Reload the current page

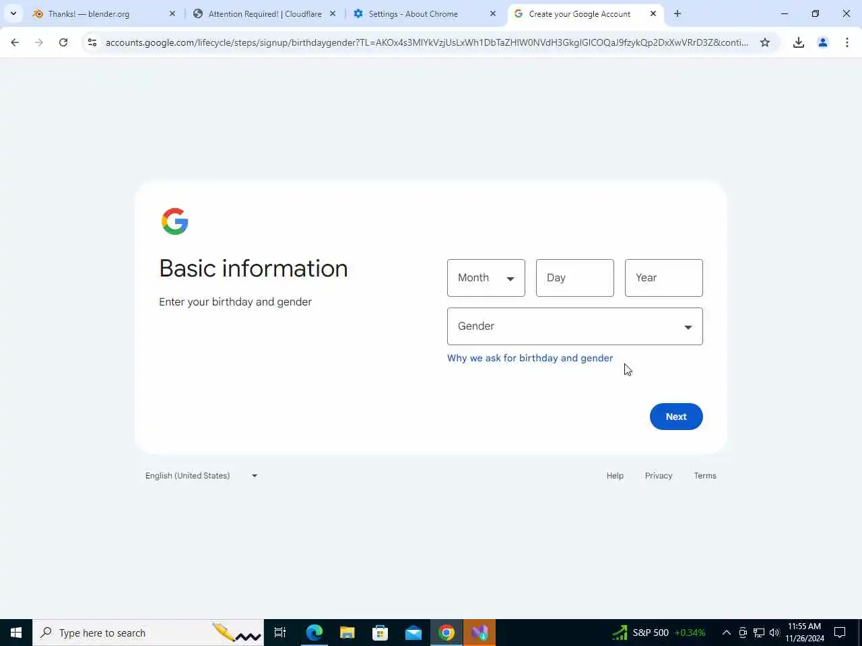(63, 42)
